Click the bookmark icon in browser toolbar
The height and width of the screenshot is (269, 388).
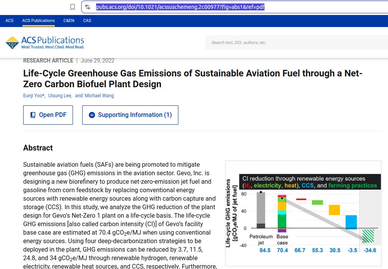(73, 7)
